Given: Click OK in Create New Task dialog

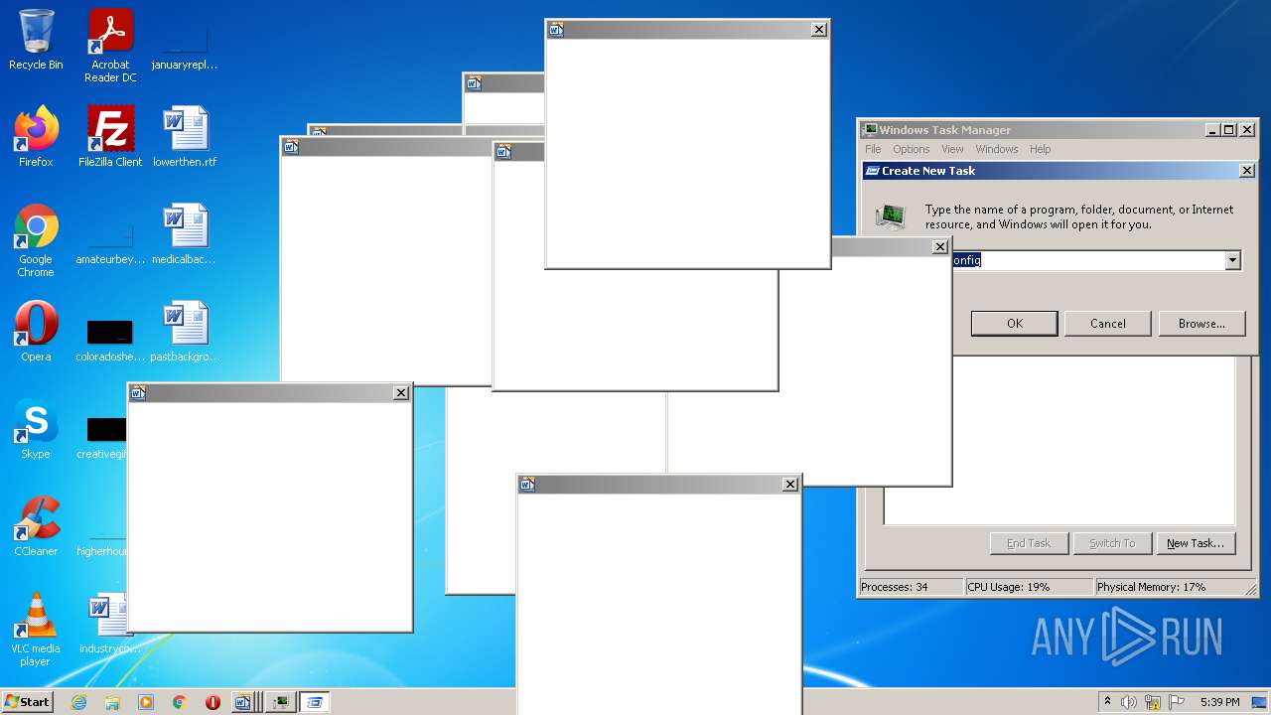Looking at the screenshot, I should (1014, 324).
